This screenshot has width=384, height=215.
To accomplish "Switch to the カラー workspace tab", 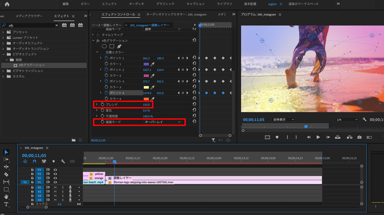I will pyautogui.click(x=85, y=4).
